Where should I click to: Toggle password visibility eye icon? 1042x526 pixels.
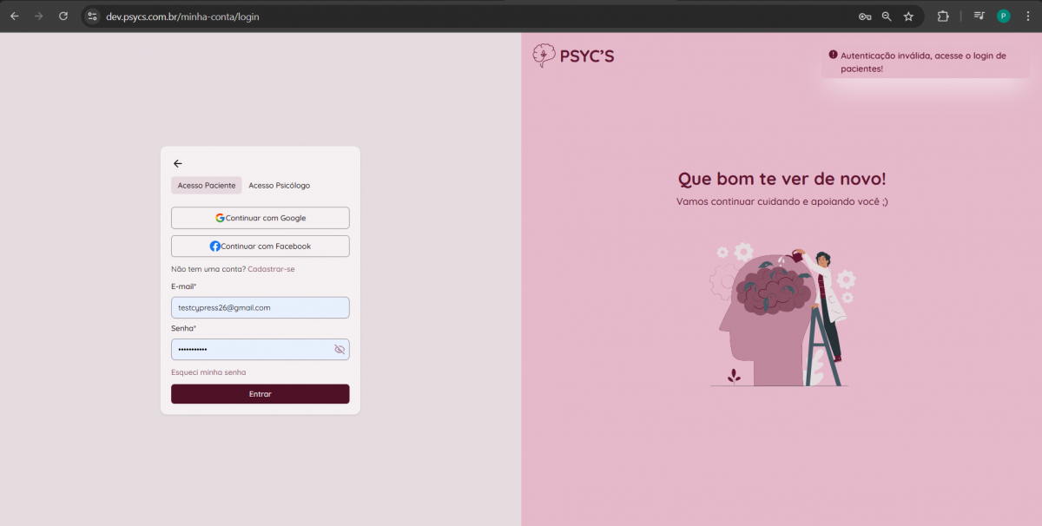[340, 350]
